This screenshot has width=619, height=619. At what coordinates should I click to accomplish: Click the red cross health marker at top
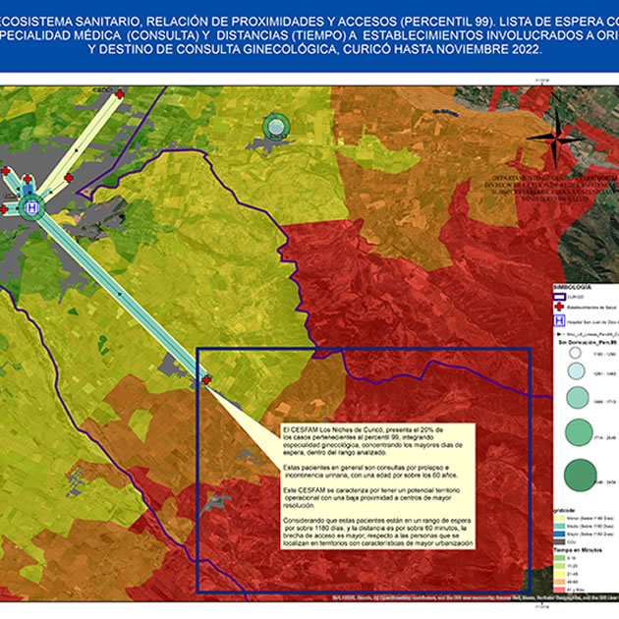point(120,94)
